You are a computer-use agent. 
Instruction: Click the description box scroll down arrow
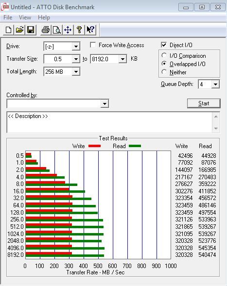pos(216,128)
